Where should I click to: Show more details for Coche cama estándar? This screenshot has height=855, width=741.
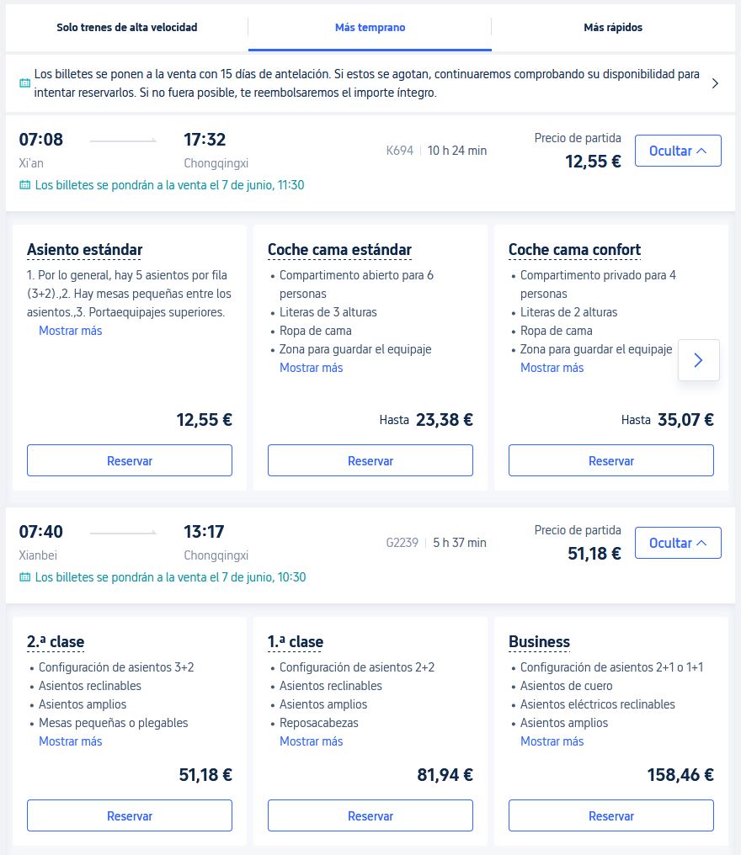[311, 368]
